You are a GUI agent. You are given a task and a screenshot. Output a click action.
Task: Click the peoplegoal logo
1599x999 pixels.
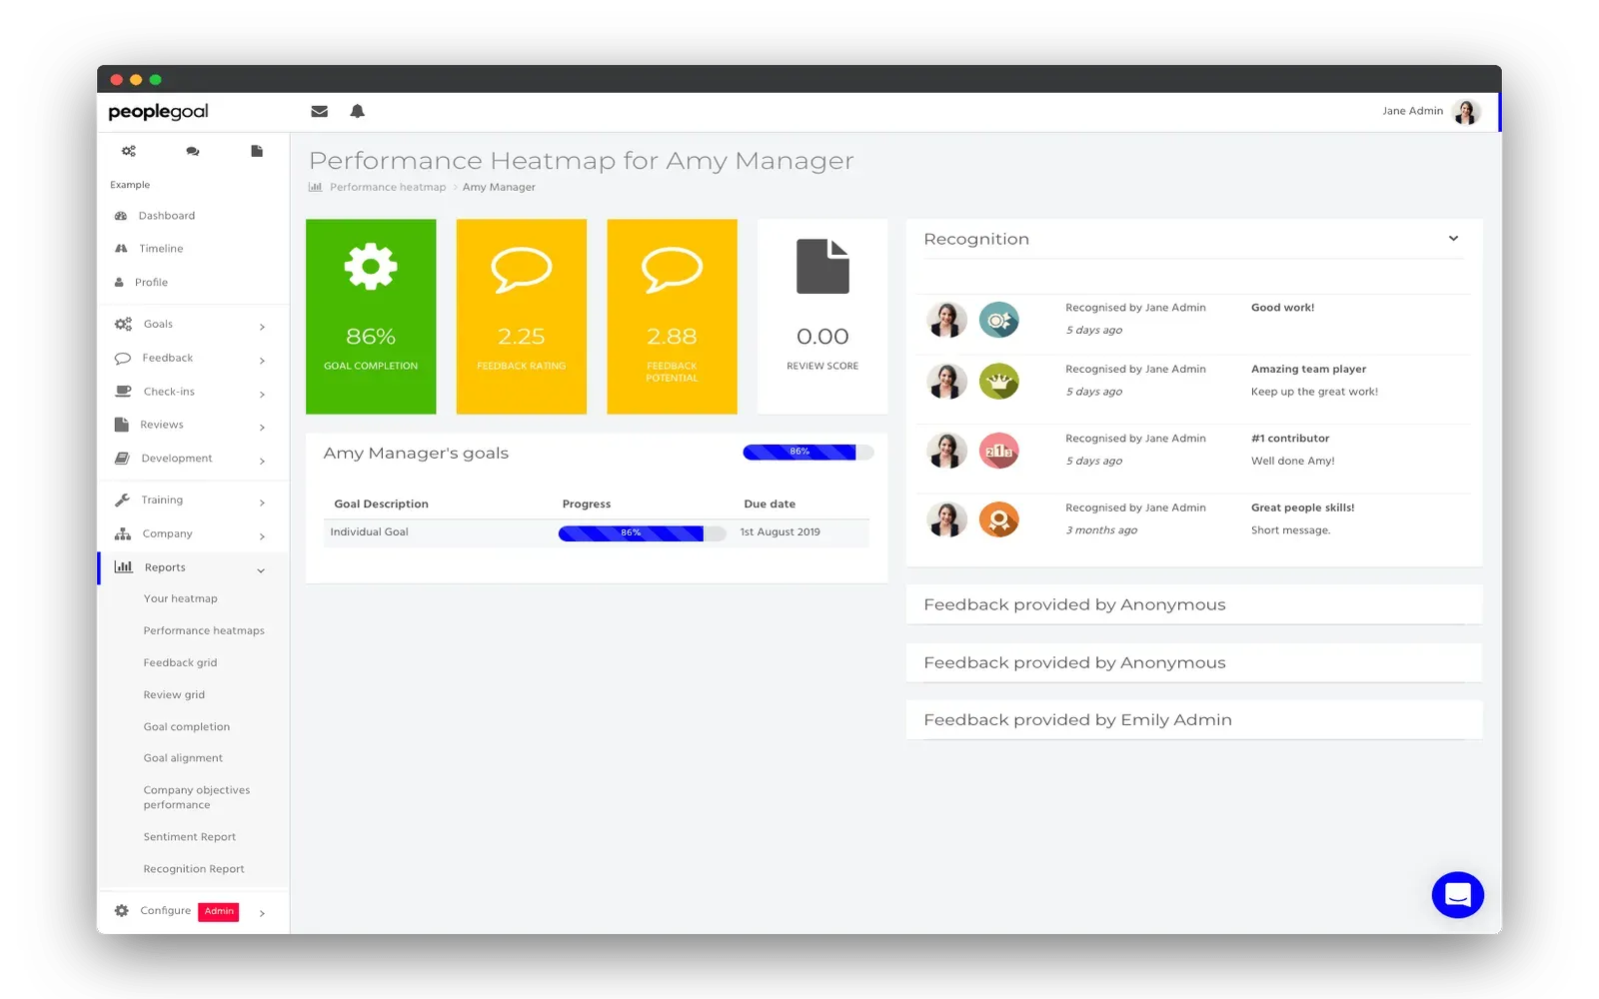pyautogui.click(x=158, y=112)
